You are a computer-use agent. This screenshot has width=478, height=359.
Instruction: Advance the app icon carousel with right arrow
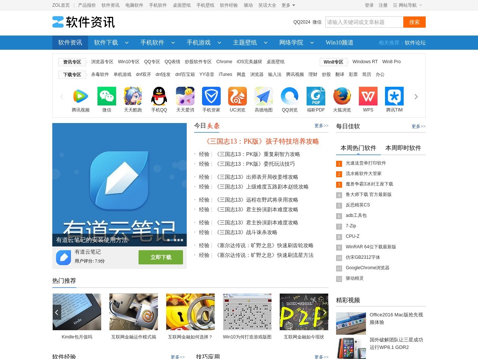coord(416,96)
